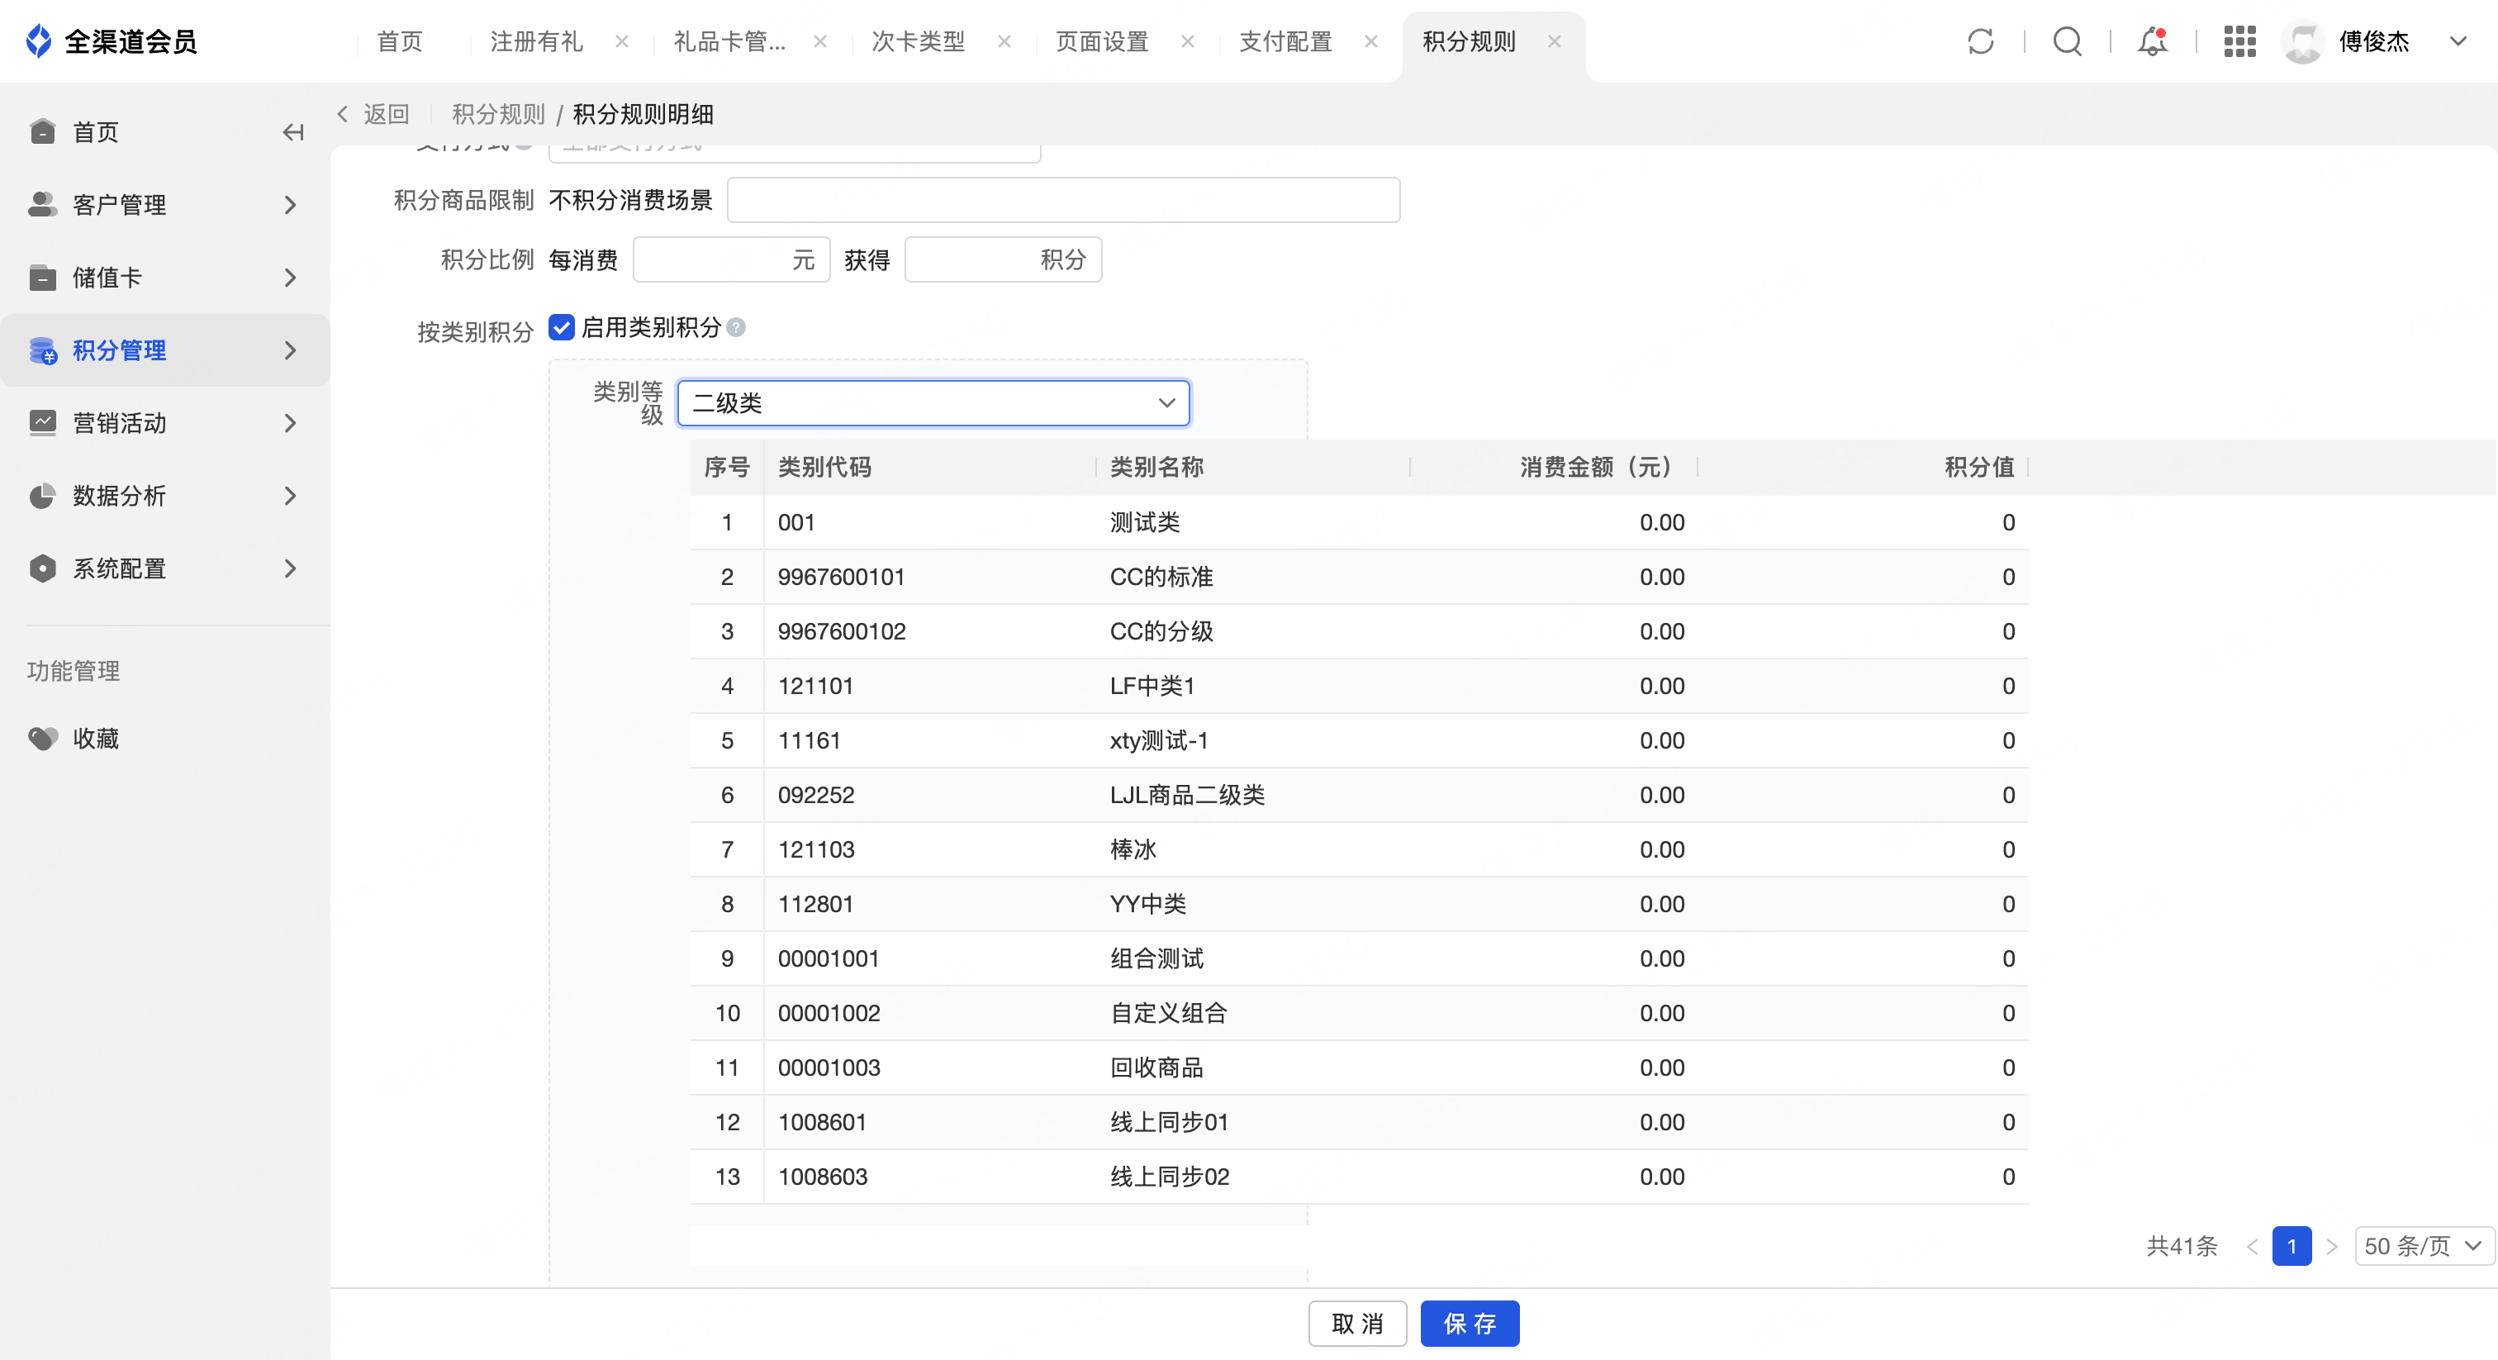Expand 数据分析 menu chevron
2498x1360 pixels.
[290, 496]
